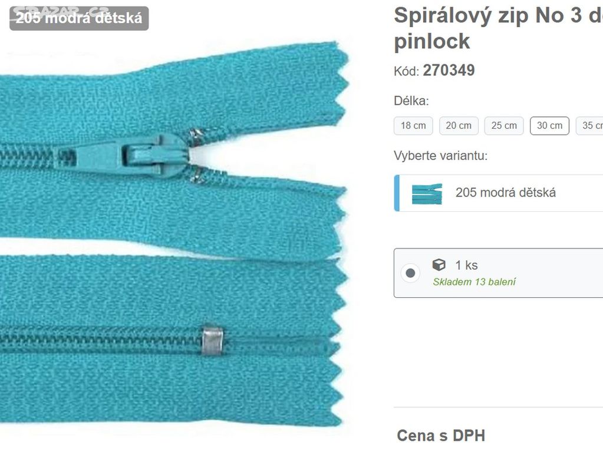Click the package box icon beside 1 ks
Screen dimensions: 603x452
(x=439, y=265)
